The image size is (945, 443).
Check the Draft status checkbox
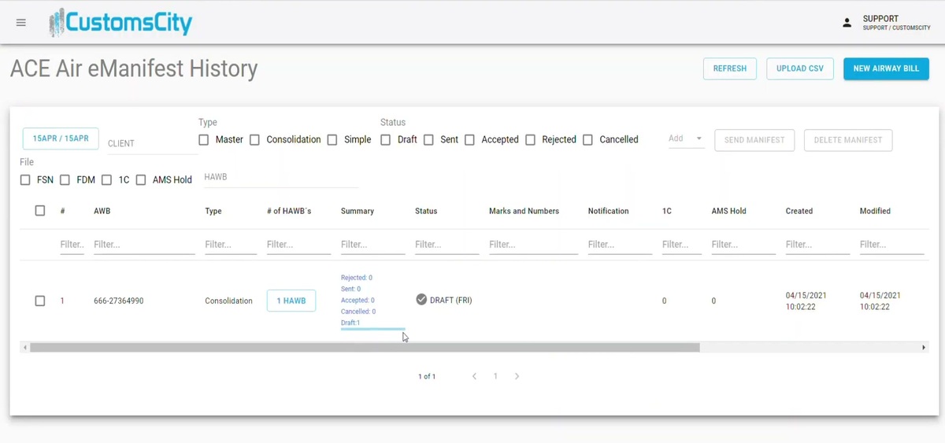[x=385, y=139]
